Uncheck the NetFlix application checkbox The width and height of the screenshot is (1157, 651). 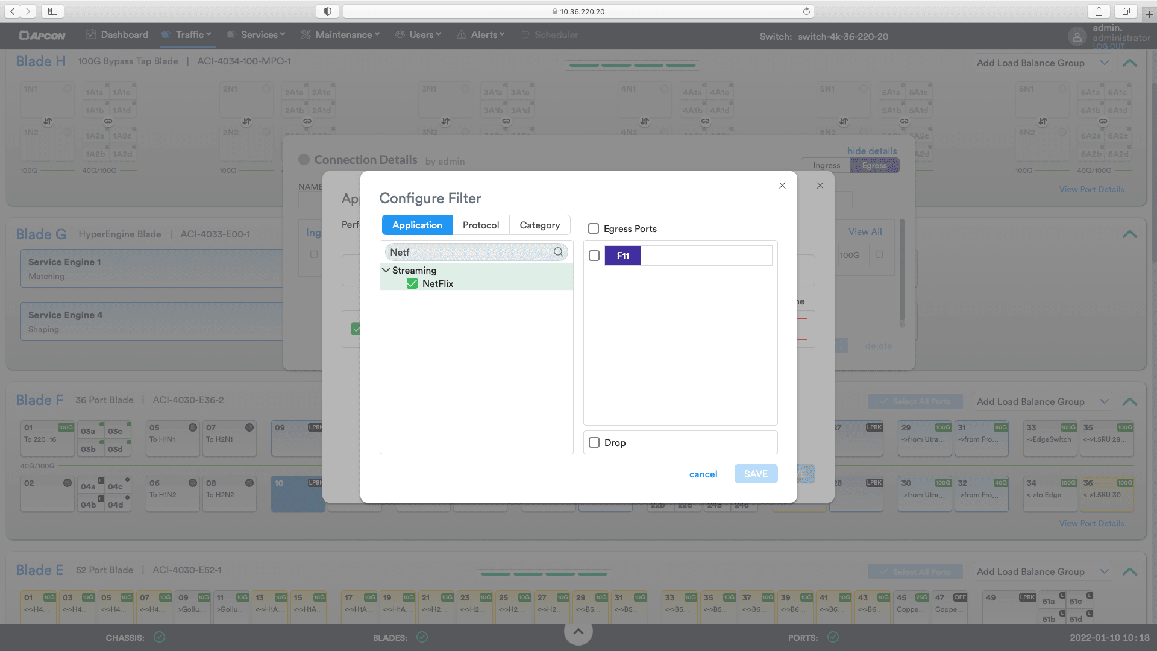coord(412,283)
